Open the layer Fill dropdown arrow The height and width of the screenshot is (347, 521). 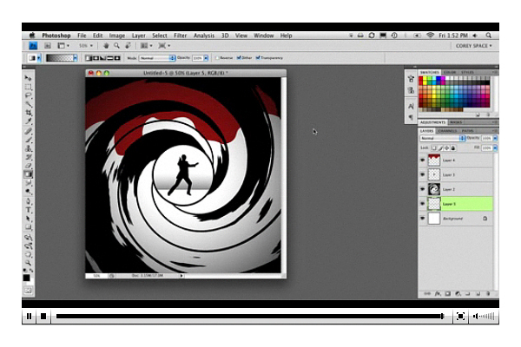[x=495, y=147]
